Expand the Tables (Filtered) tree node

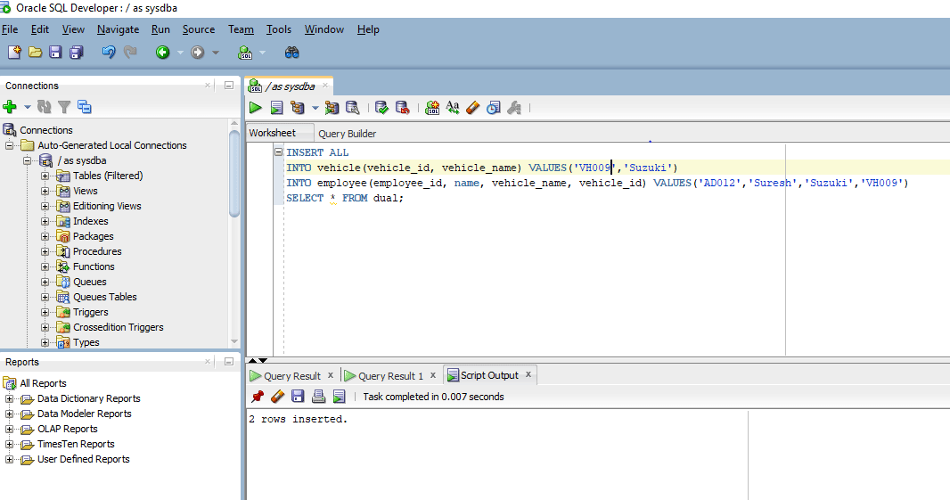coord(45,176)
